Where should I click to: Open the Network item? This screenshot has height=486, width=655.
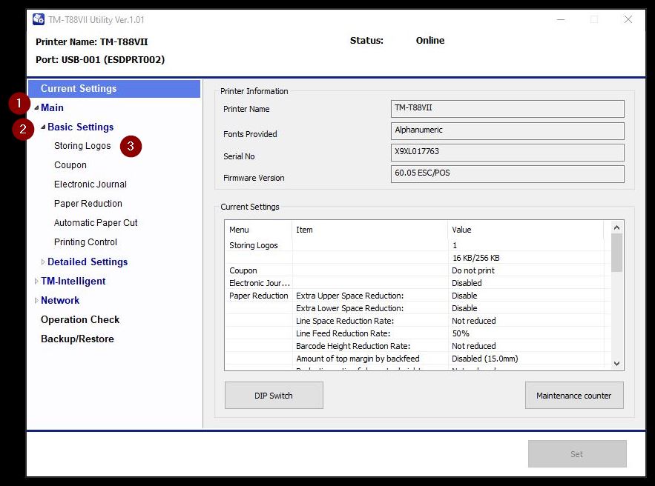[x=60, y=300]
